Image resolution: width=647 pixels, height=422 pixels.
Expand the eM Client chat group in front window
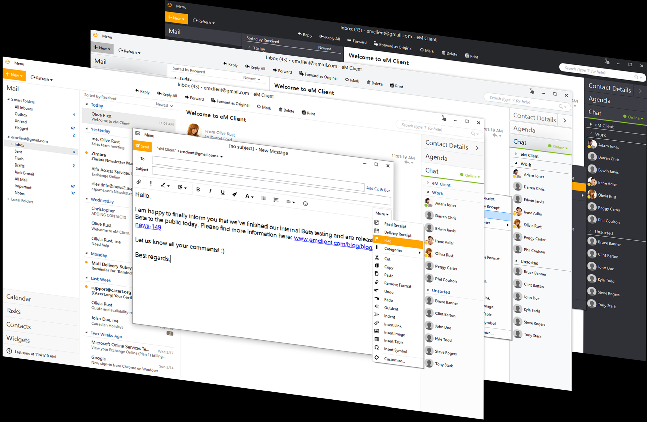tap(428, 183)
